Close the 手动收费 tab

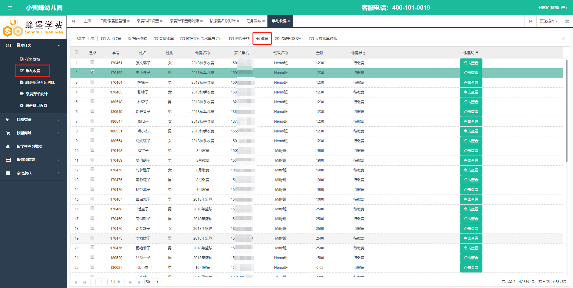(289, 21)
